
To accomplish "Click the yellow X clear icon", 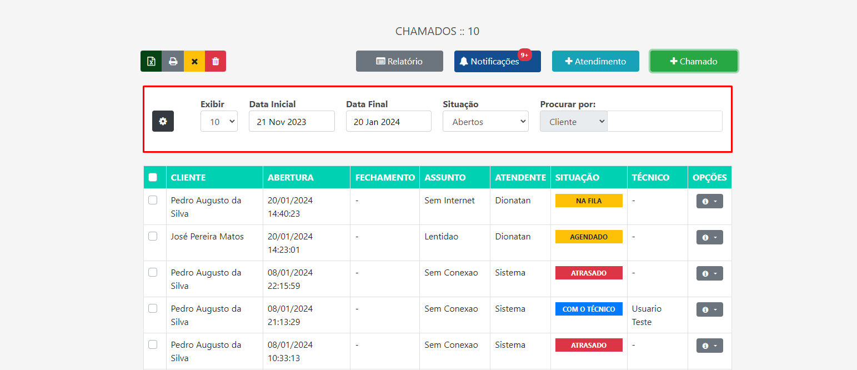I will (194, 61).
